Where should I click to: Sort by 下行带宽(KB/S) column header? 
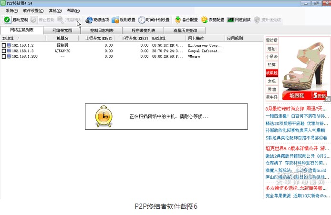(133, 38)
